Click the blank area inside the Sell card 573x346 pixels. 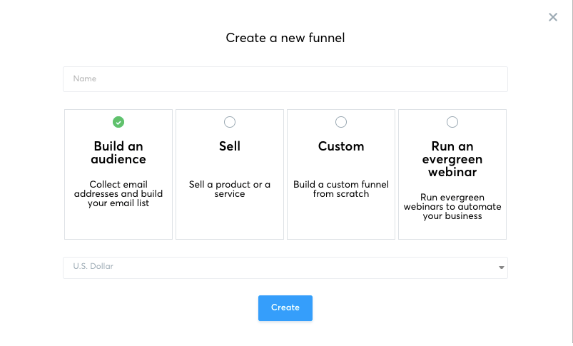[230, 221]
